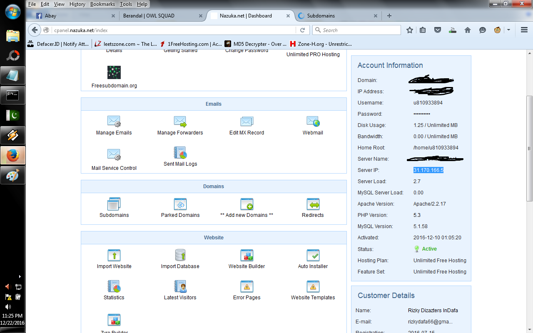533x333 pixels.
Task: Open the Defacer.ID bookmark
Action: 59,44
